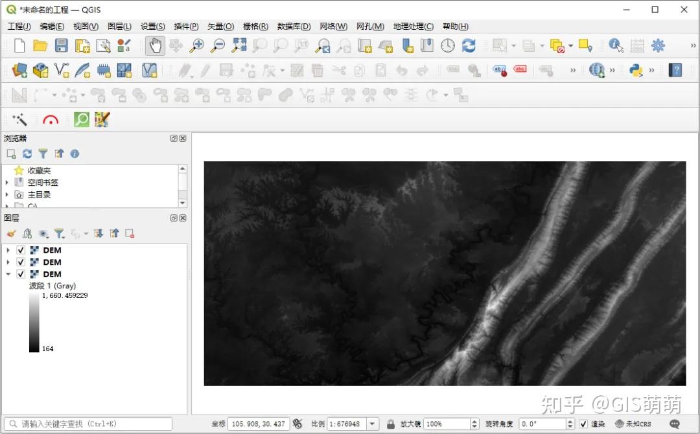Create a new temporary scratch layer
700x434 pixels.
tap(103, 70)
